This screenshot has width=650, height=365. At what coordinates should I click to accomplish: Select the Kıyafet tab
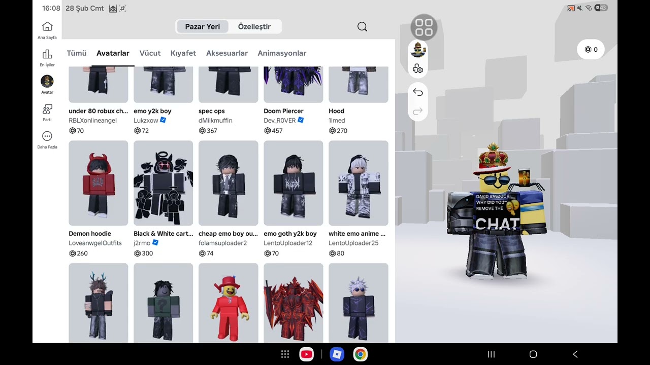[x=183, y=53]
